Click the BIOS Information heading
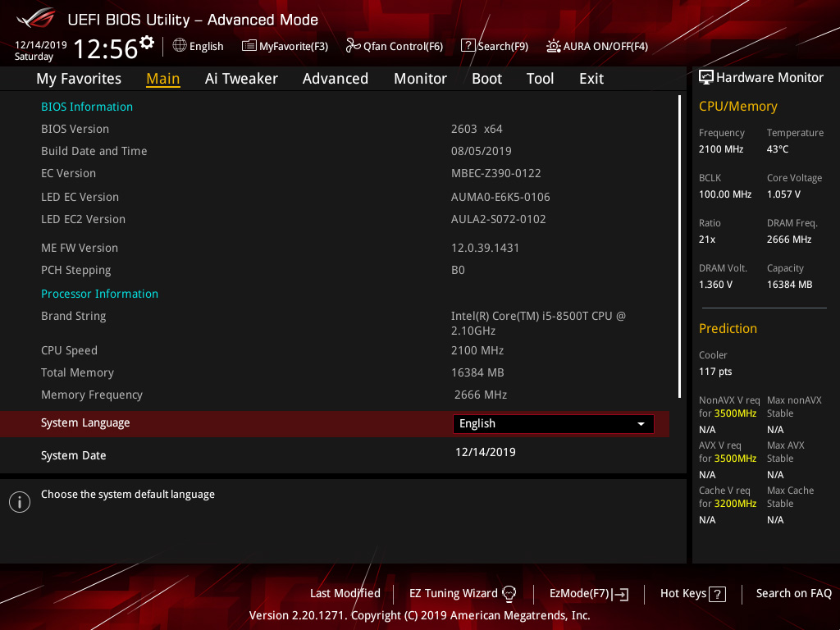This screenshot has height=630, width=840. [87, 107]
